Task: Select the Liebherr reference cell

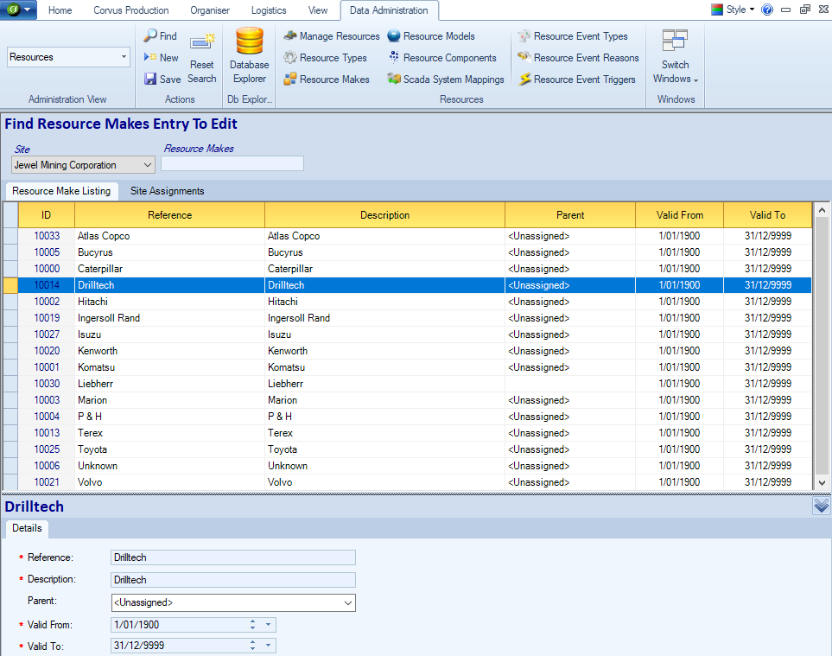Action: (170, 384)
